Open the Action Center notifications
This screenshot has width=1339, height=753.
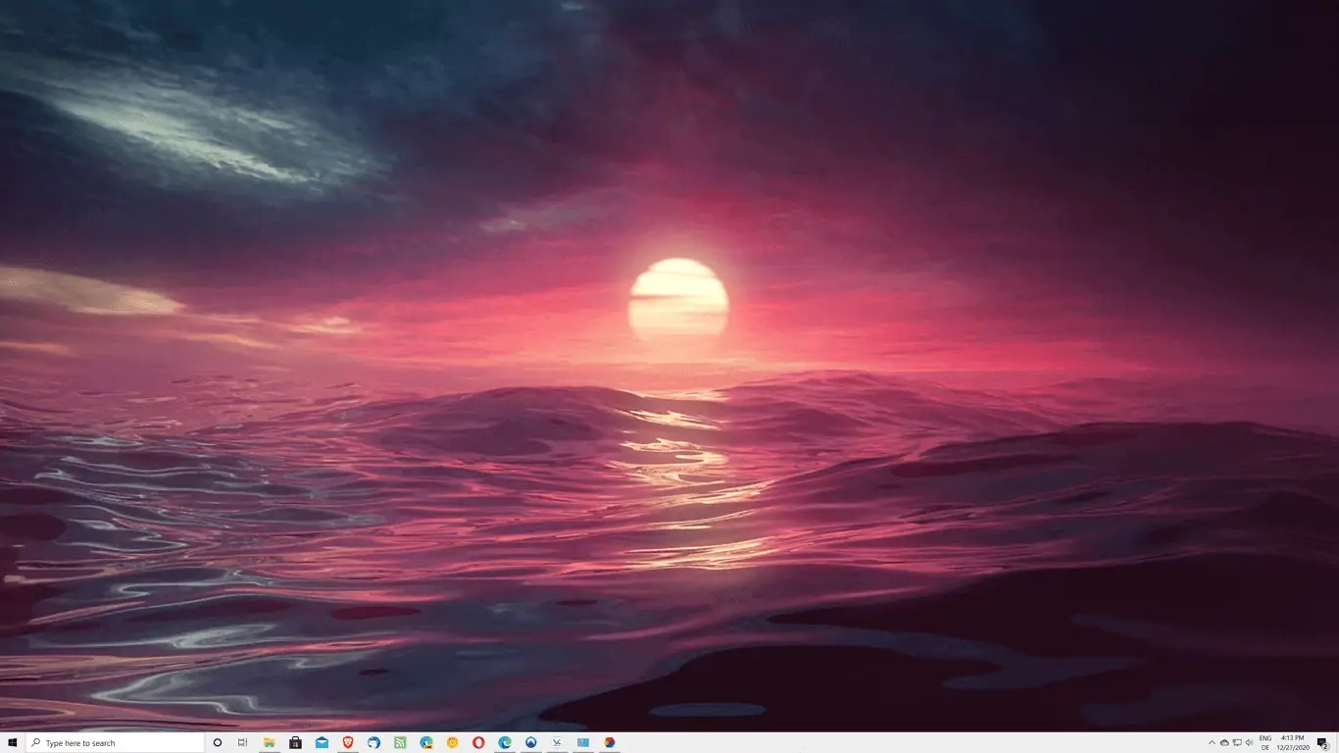pos(1322,743)
